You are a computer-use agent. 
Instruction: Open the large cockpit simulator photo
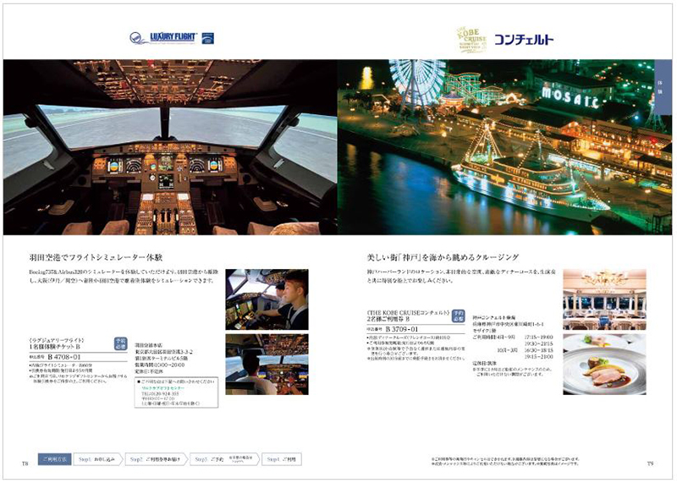tap(169, 146)
